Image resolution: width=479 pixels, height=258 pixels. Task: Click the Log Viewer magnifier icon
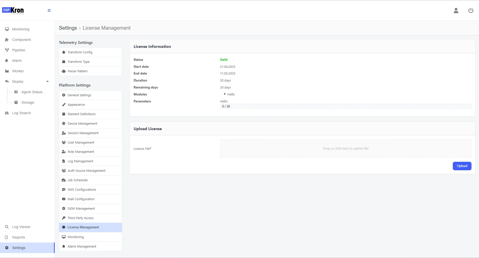tap(7, 227)
